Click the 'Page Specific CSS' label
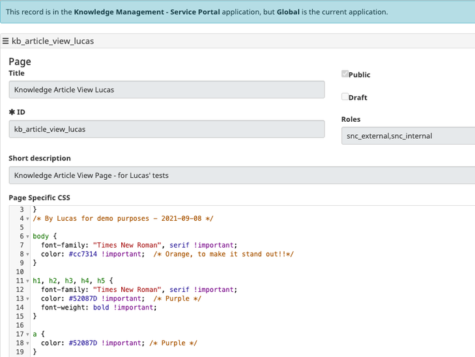Screen dimensions: 475x357 (39, 198)
